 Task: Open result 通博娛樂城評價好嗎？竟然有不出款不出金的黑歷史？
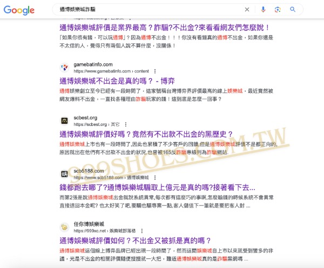146,134
